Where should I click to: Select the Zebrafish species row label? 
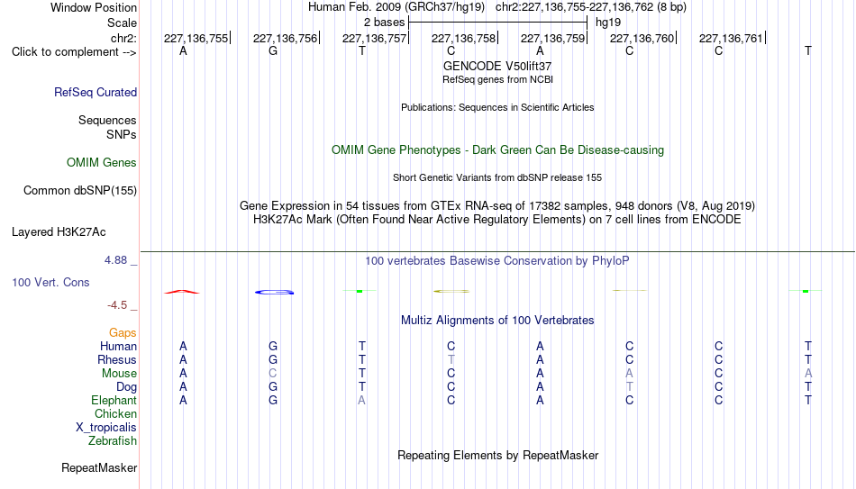113,440
